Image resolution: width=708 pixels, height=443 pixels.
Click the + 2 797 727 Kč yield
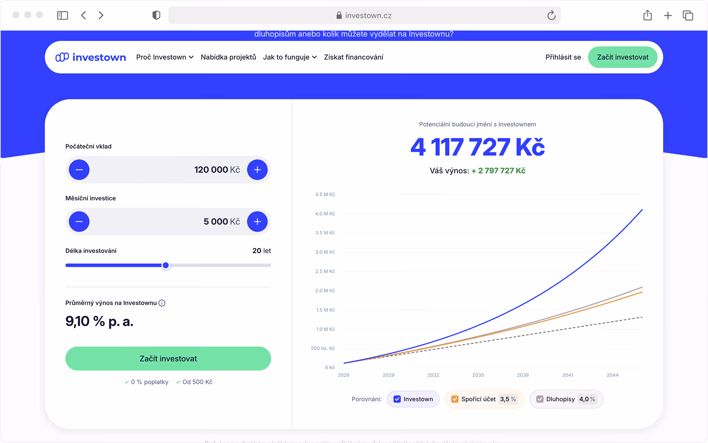click(x=498, y=171)
